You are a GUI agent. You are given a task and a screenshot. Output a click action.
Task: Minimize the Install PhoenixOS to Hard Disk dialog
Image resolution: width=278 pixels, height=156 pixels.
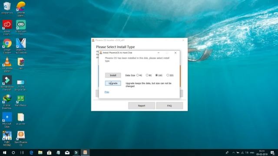point(159,53)
